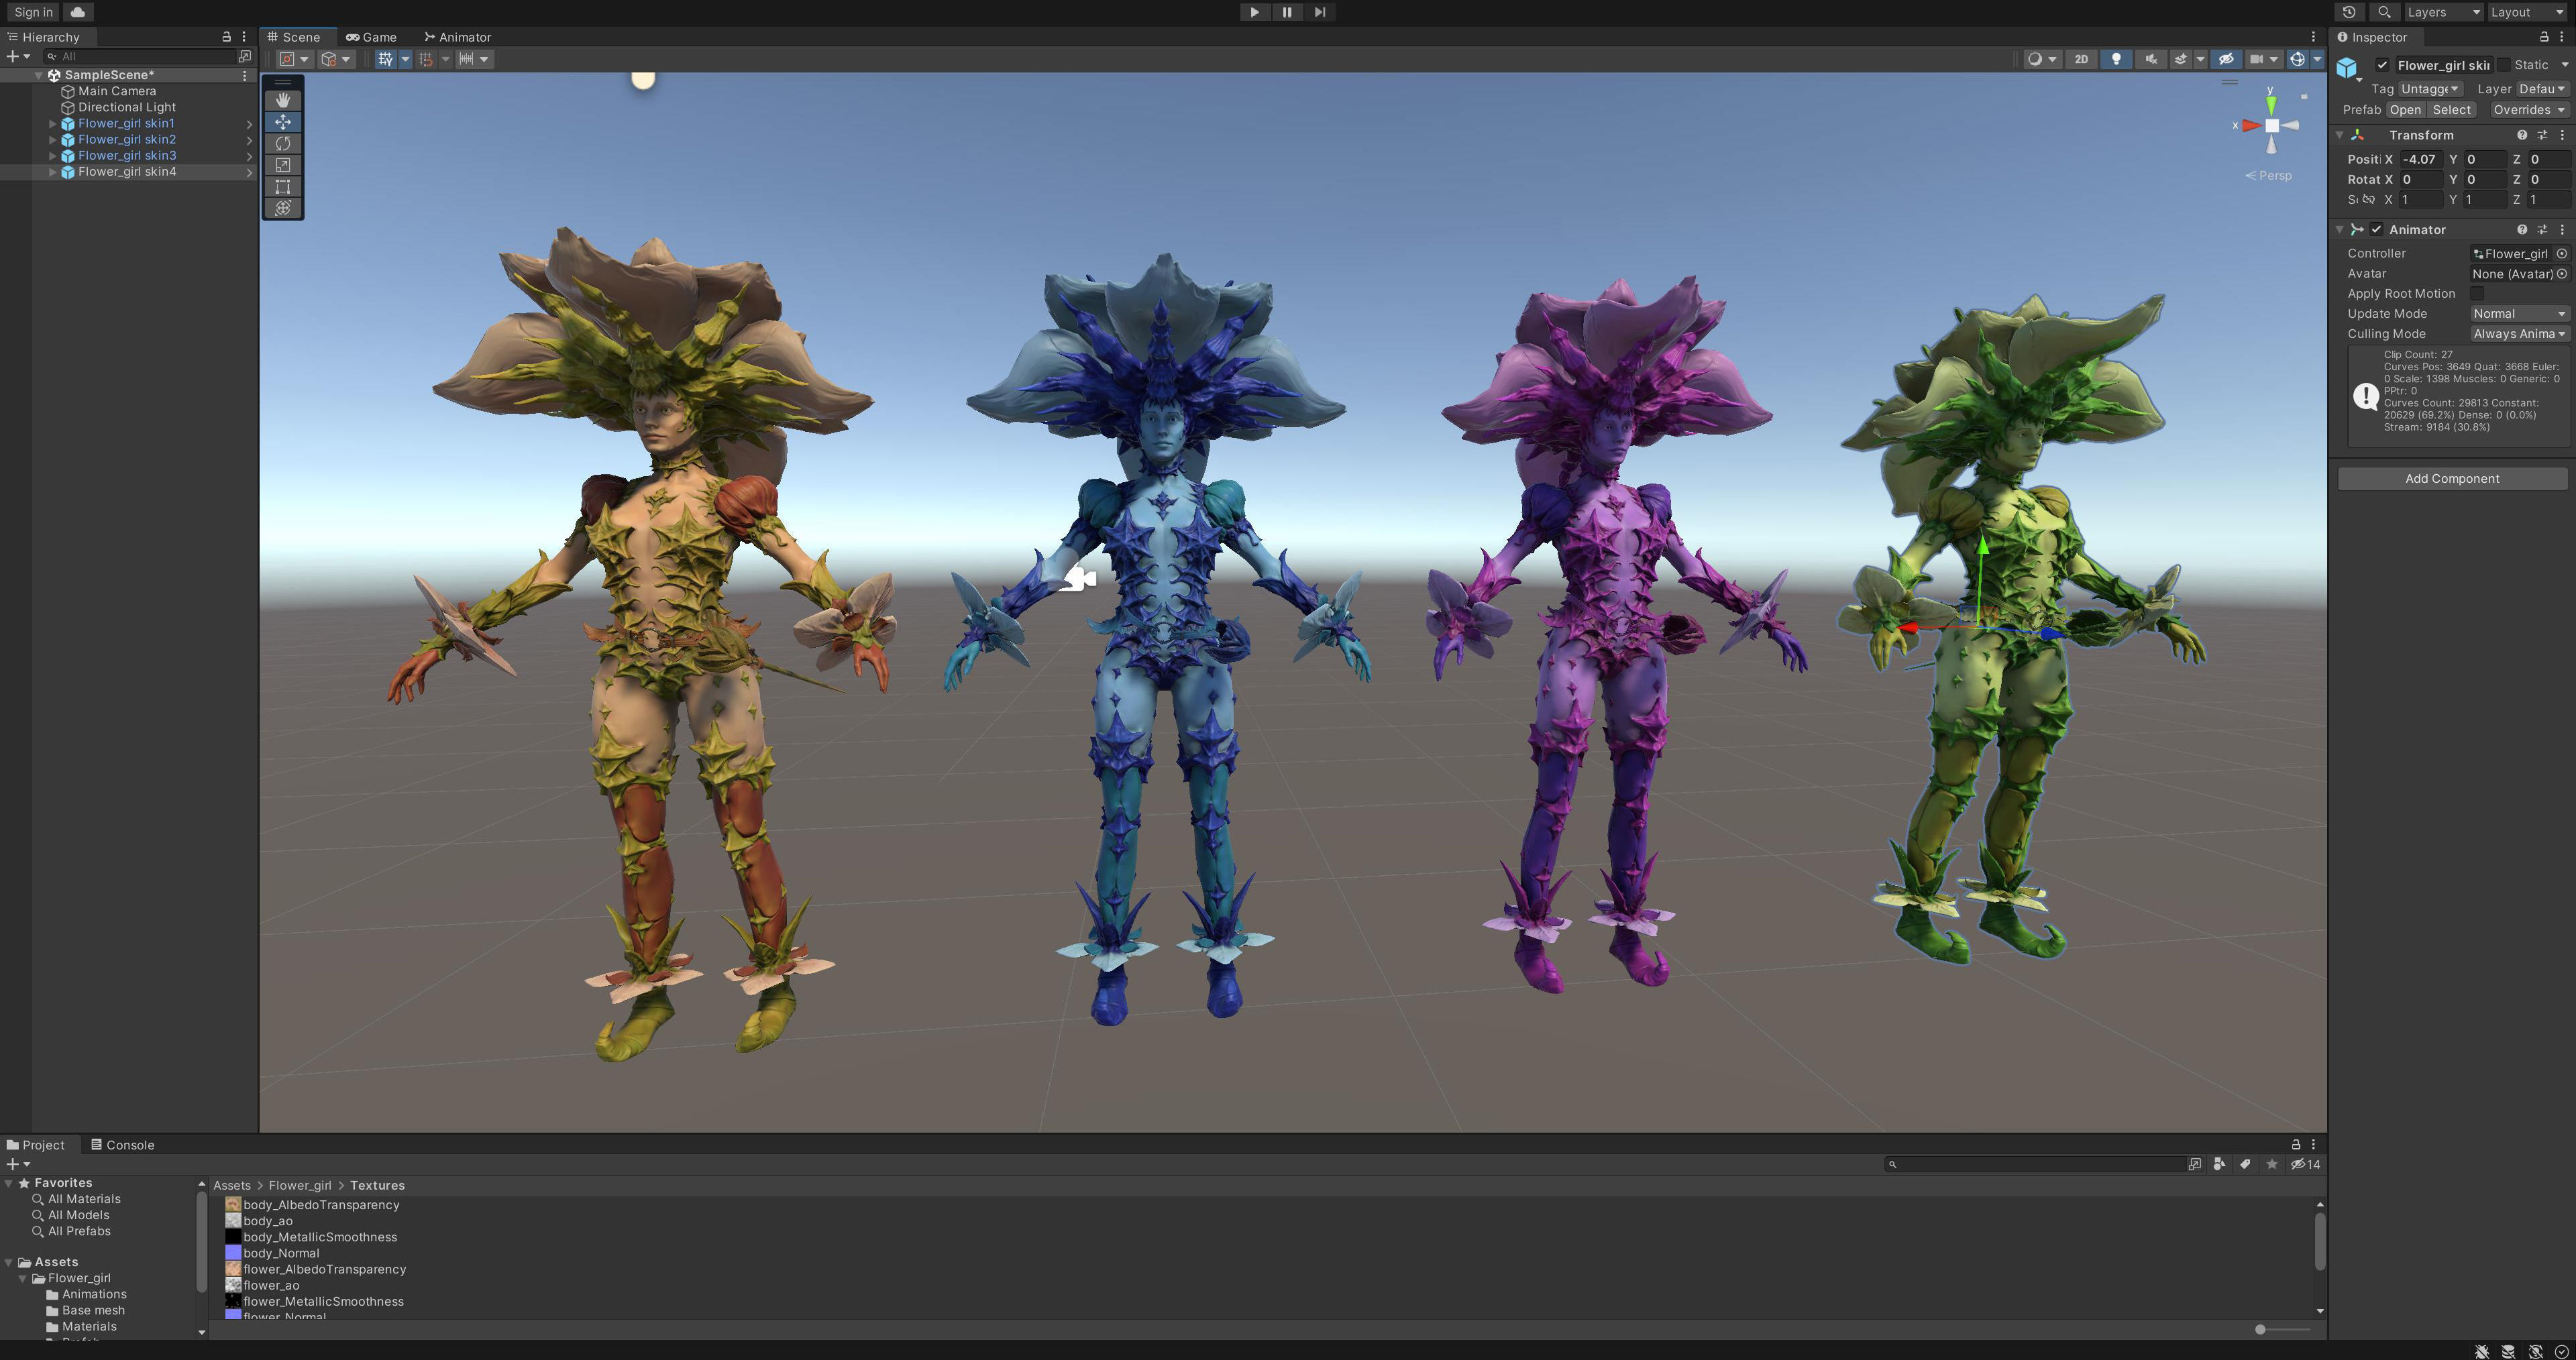The image size is (2576, 1360).
Task: Toggle 2D view mode
Action: [2081, 59]
